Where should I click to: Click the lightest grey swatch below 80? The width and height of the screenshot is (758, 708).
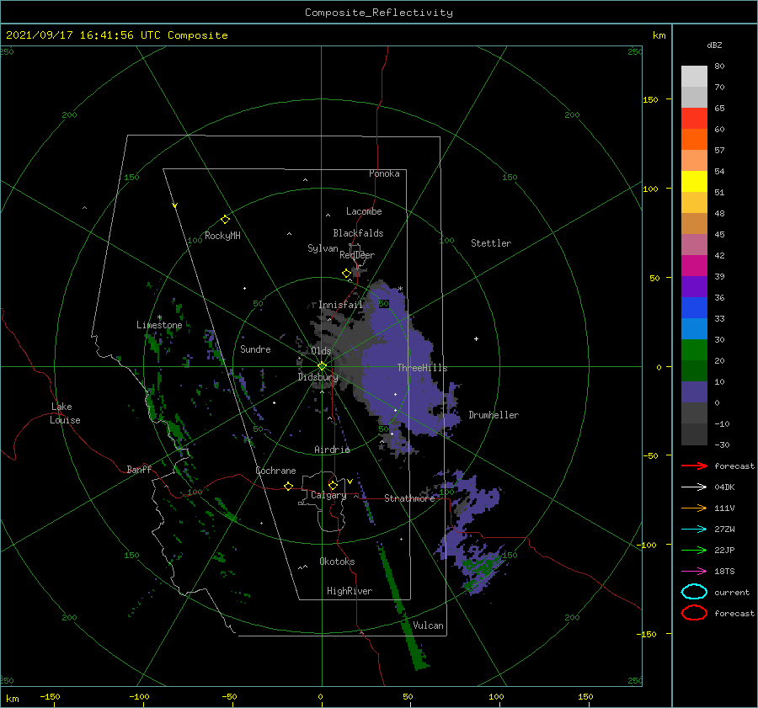[x=694, y=76]
